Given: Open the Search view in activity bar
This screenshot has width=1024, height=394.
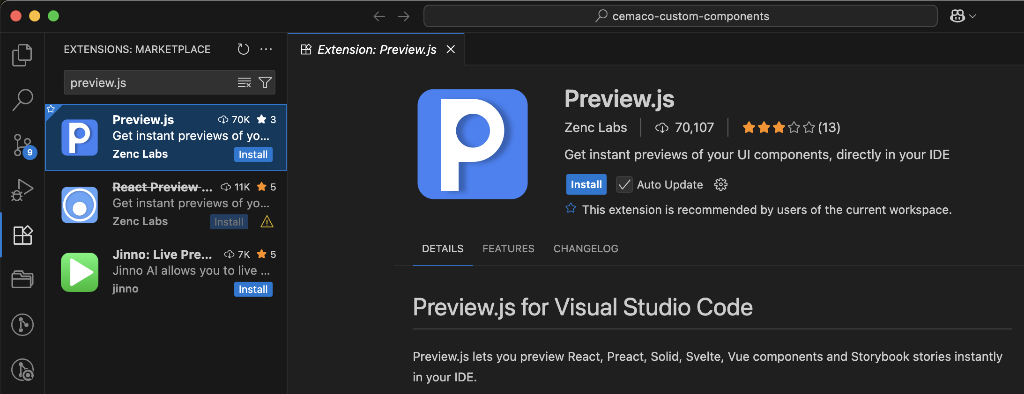Looking at the screenshot, I should (x=22, y=100).
